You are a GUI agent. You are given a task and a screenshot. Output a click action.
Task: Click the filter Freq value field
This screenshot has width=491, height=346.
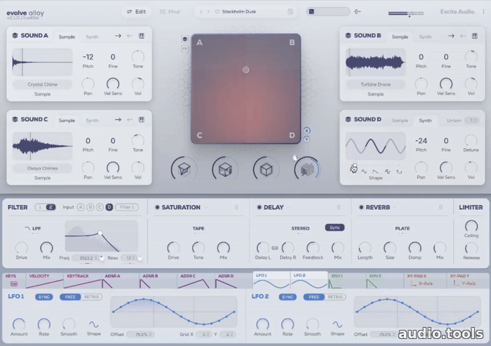point(85,258)
